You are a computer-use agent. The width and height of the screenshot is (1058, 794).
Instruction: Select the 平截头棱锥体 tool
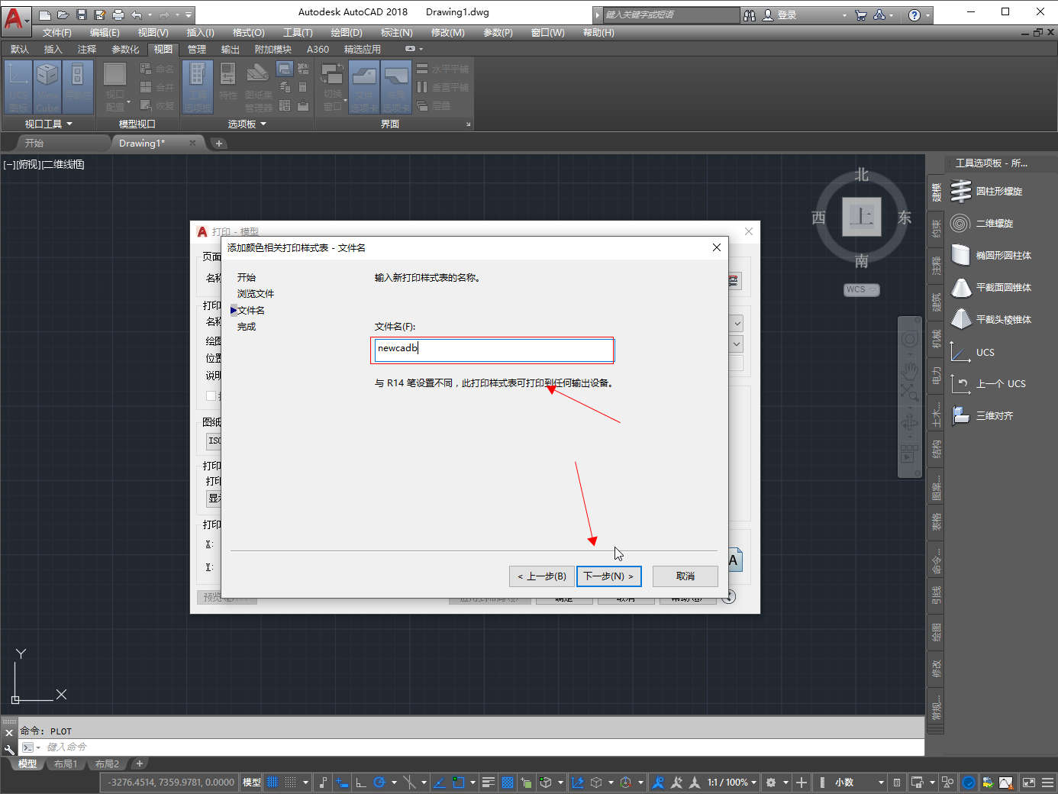coord(989,319)
